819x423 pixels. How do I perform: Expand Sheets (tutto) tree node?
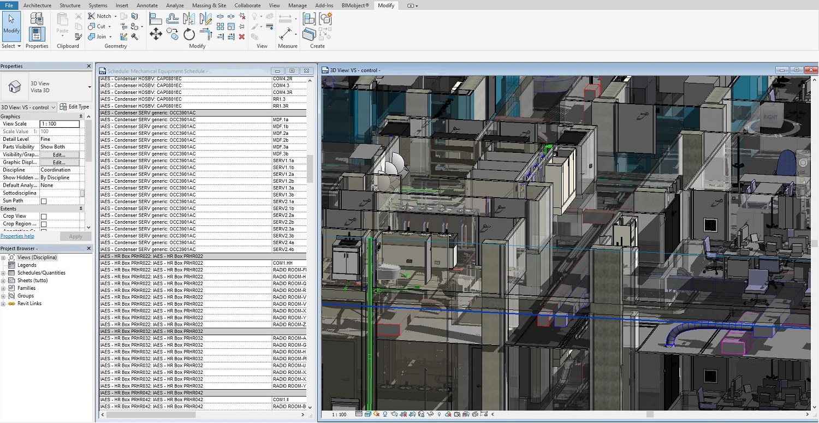(3, 281)
